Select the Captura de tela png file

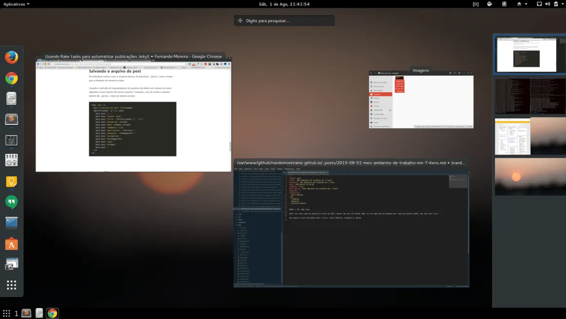[399, 84]
